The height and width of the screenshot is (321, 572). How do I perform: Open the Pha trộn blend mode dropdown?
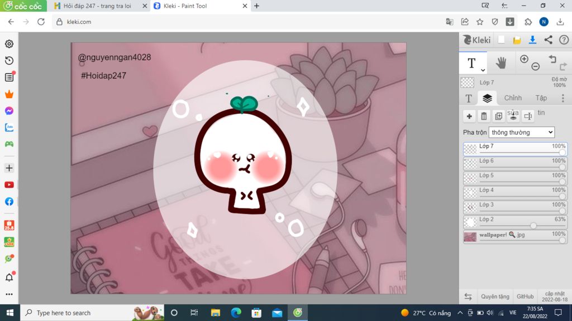click(522, 133)
